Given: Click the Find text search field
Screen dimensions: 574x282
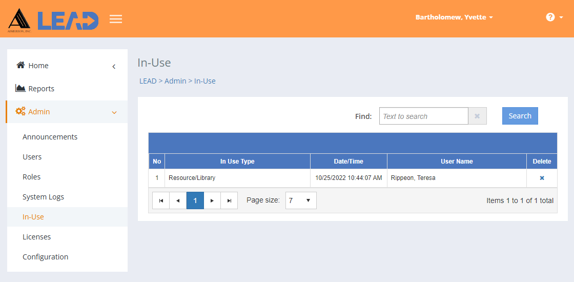Looking at the screenshot, I should [423, 116].
